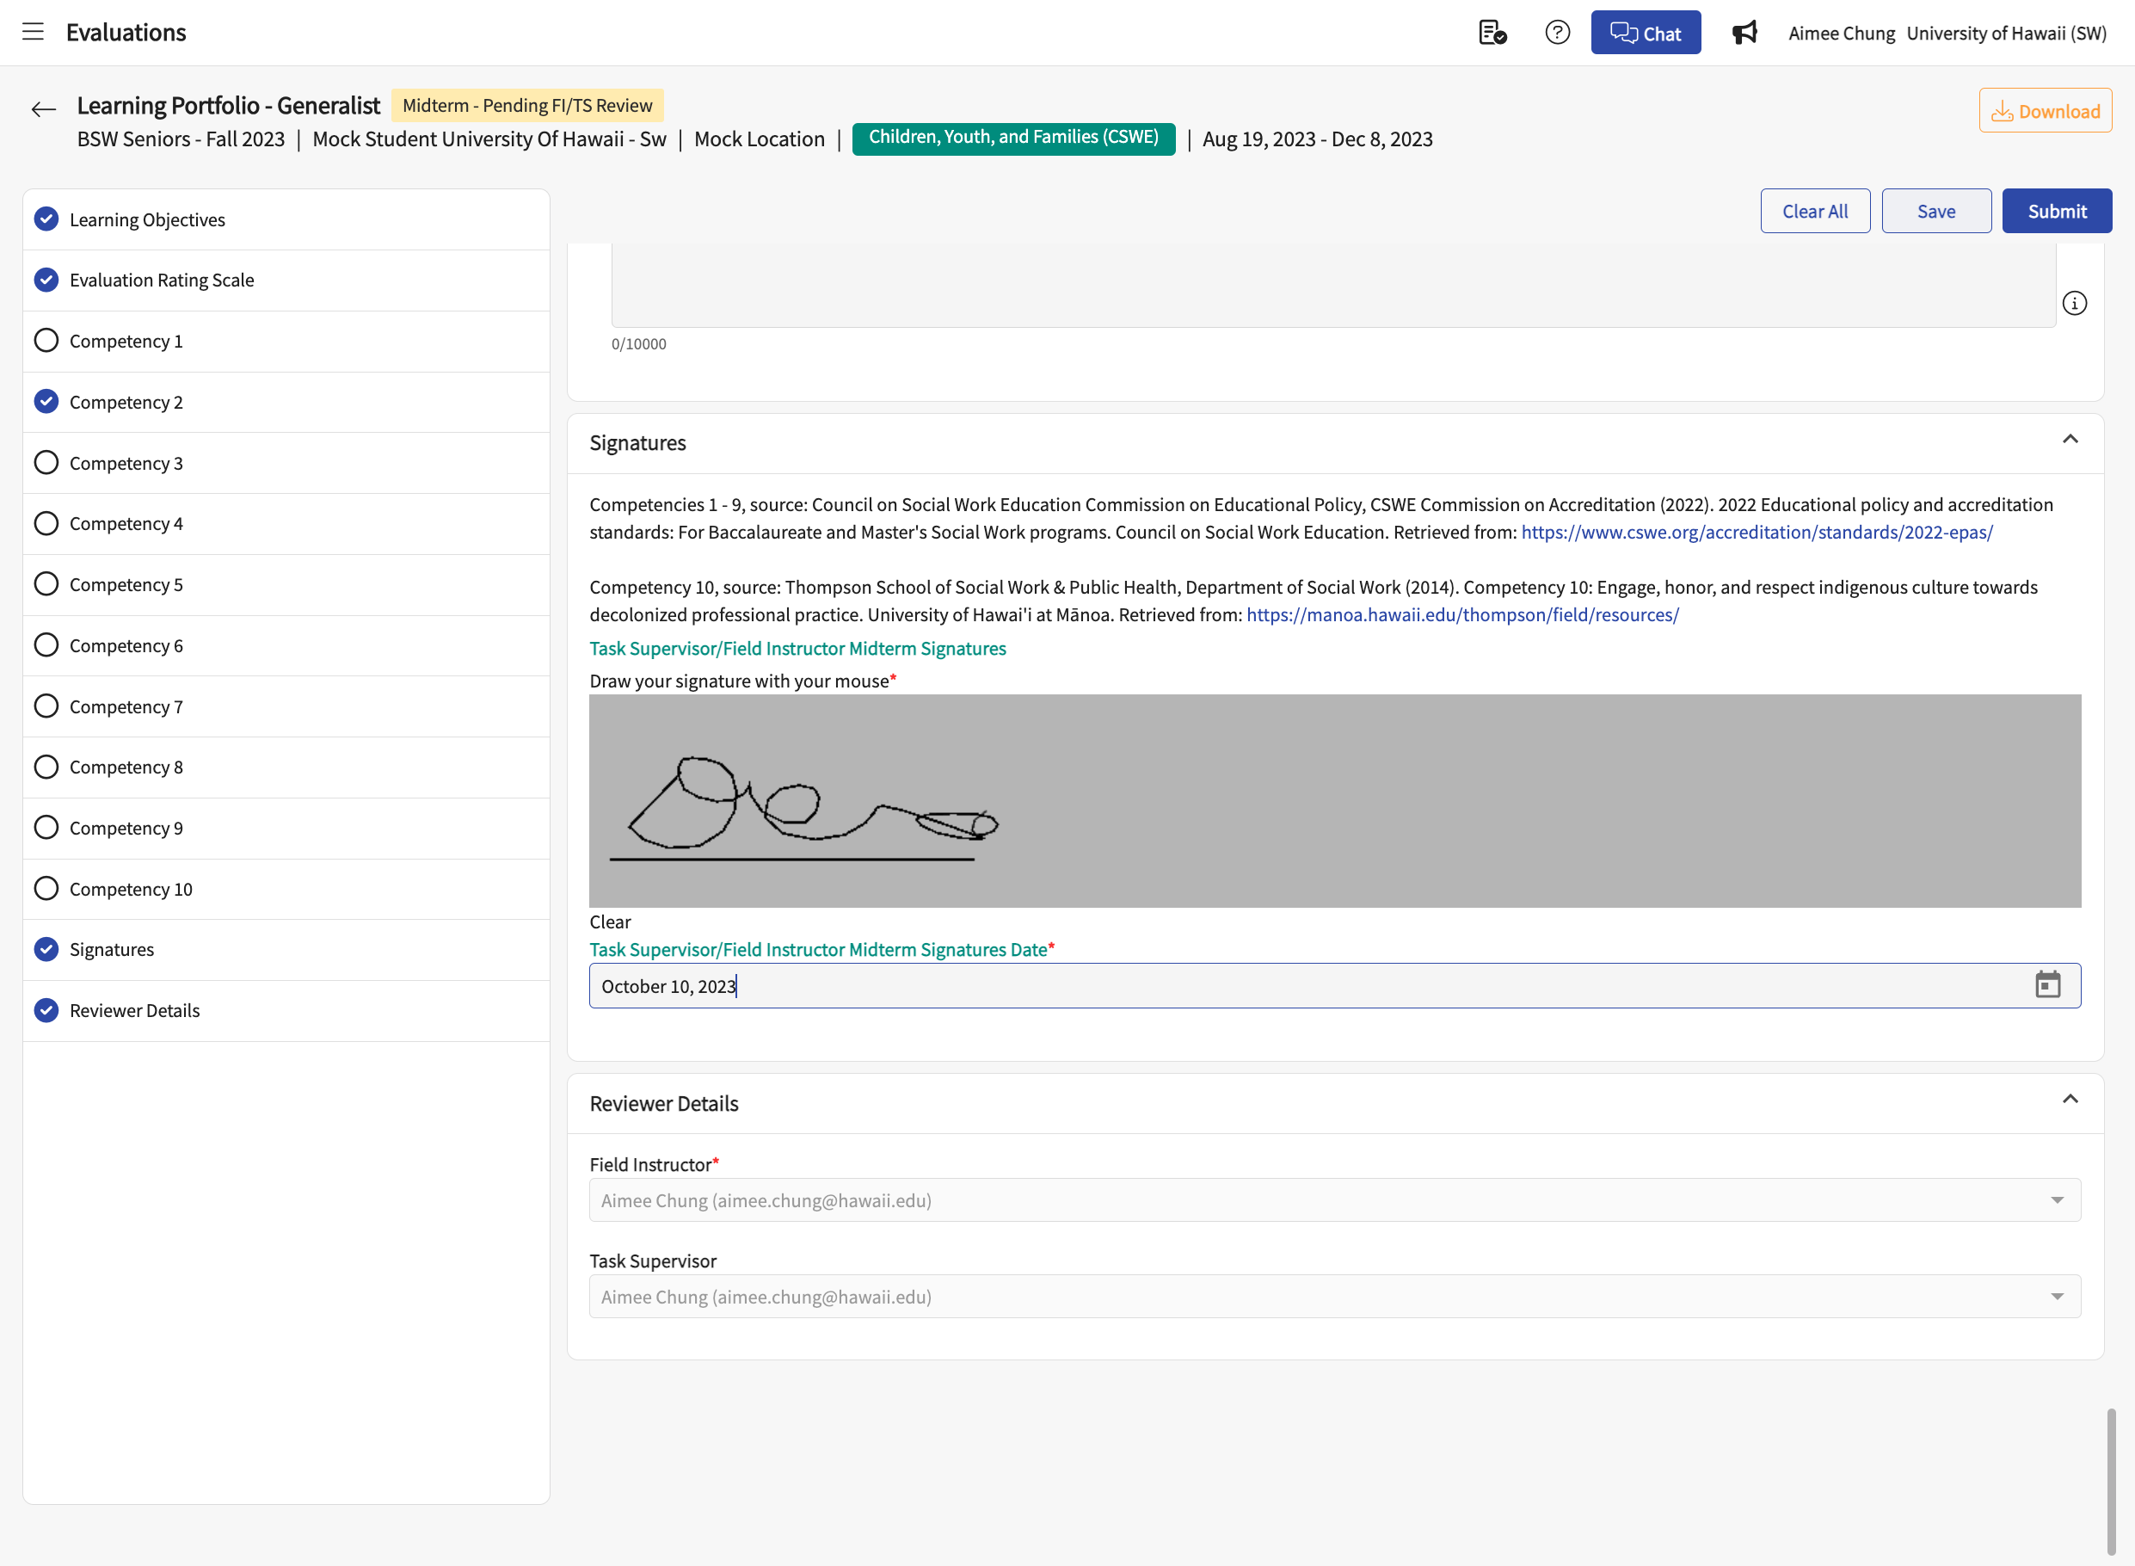Select Competency 10 in sidebar
This screenshot has height=1566, width=2135.
coord(286,889)
